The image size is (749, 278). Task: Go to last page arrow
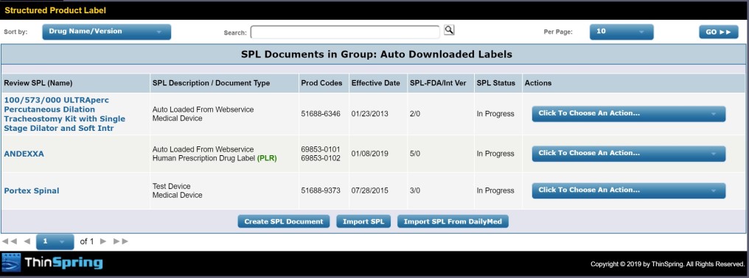pos(120,241)
